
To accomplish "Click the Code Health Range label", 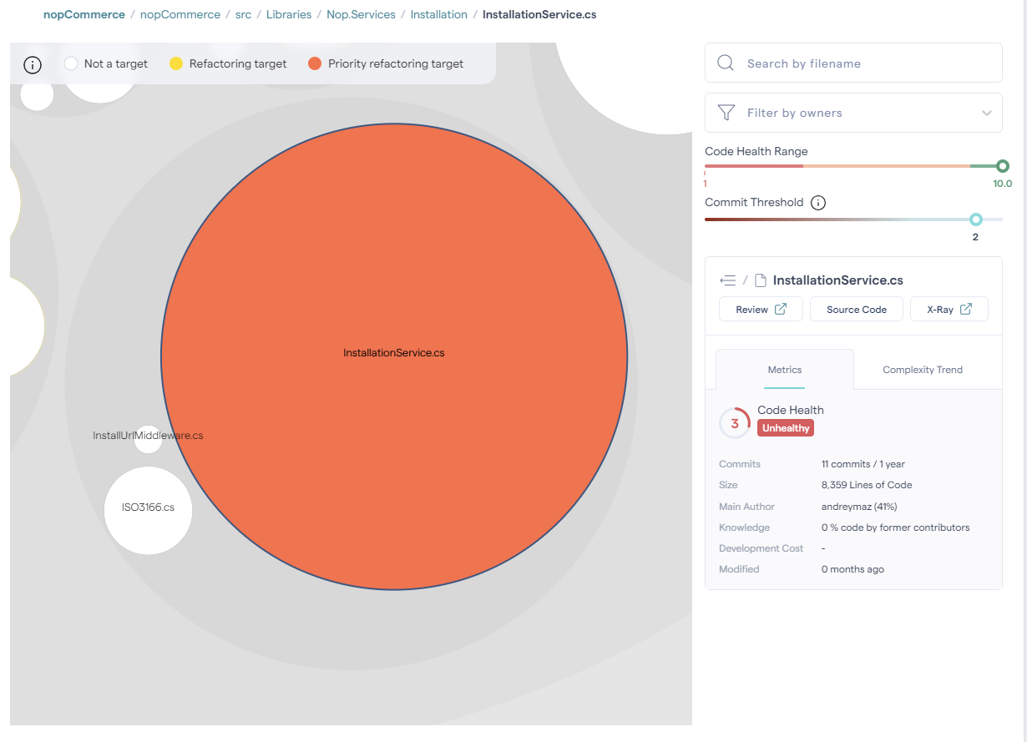I will pyautogui.click(x=756, y=151).
